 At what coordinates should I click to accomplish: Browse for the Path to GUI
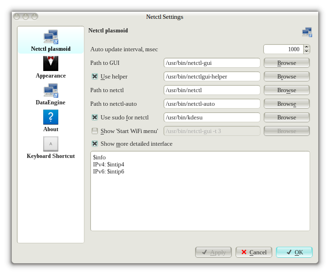pyautogui.click(x=286, y=63)
